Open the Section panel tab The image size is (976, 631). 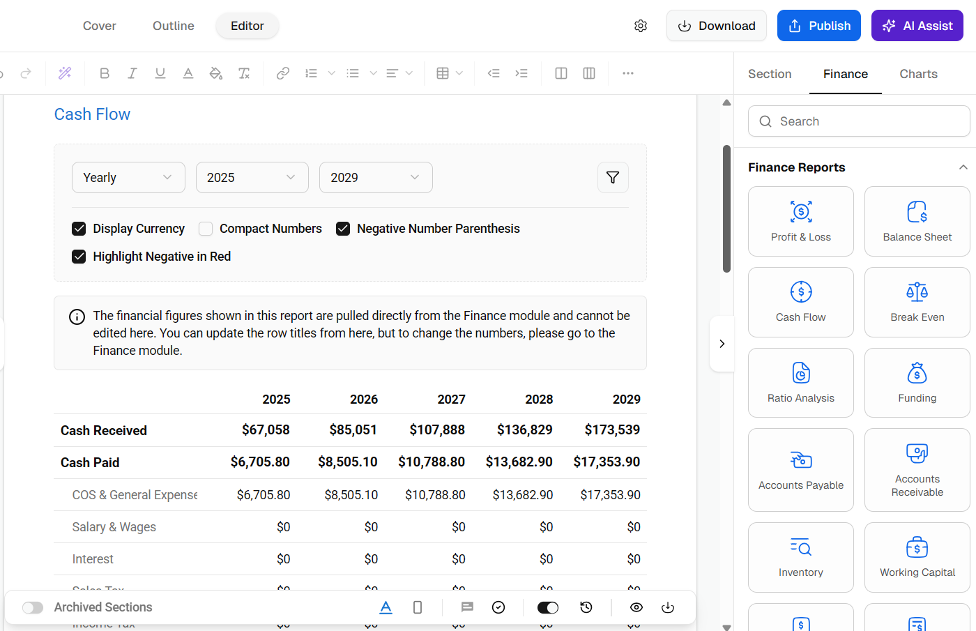coord(770,74)
